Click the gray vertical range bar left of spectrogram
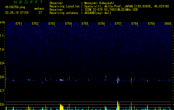 pos(5,77)
